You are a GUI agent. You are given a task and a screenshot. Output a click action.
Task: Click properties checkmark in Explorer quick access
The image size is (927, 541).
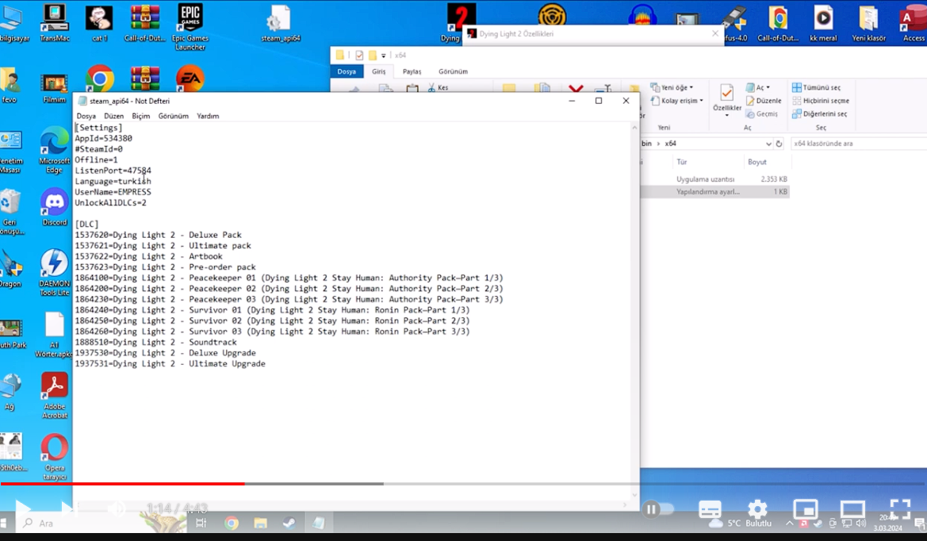coord(359,55)
